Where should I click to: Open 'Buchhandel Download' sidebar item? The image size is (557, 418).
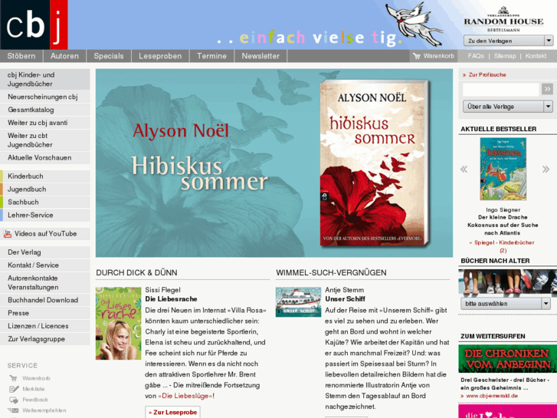point(44,300)
